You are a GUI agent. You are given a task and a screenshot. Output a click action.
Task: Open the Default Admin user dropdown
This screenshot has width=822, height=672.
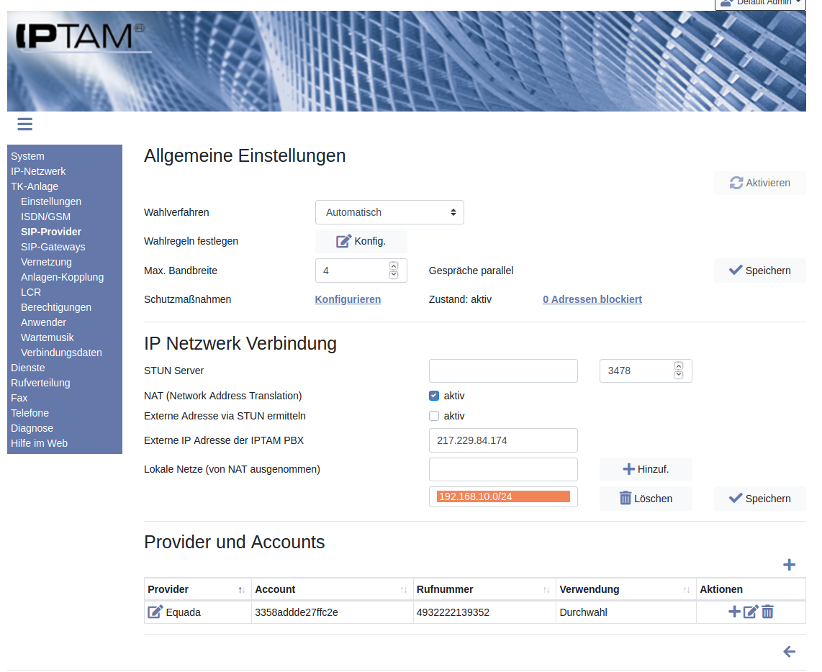click(759, 3)
